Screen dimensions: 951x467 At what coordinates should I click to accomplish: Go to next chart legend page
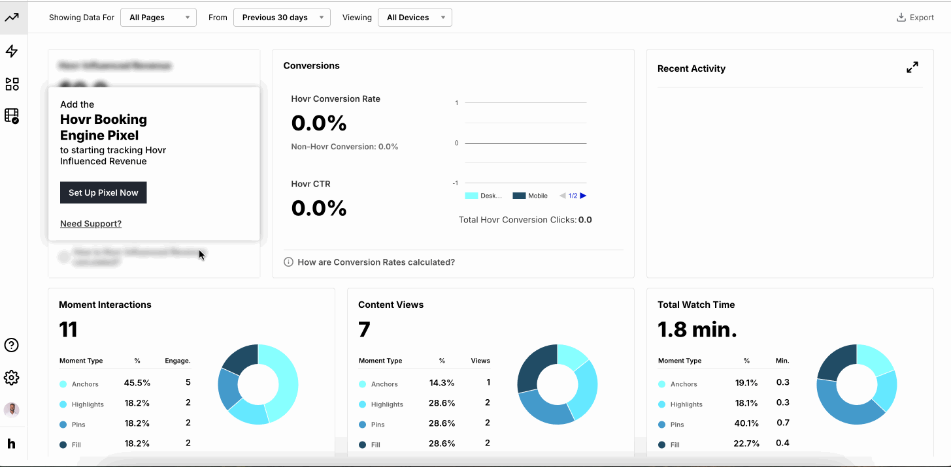point(583,196)
